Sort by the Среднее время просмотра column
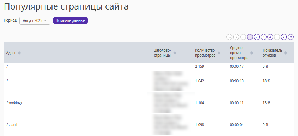The height and width of the screenshot is (136, 298). point(252,53)
